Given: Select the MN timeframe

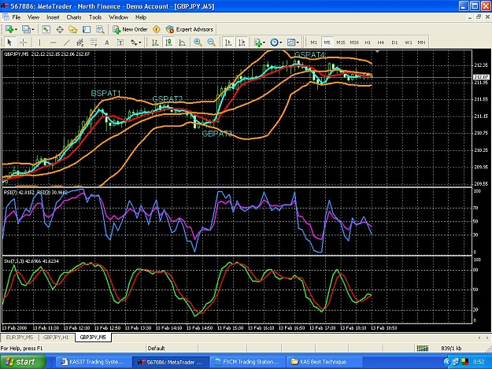Looking at the screenshot, I should pyautogui.click(x=421, y=42).
